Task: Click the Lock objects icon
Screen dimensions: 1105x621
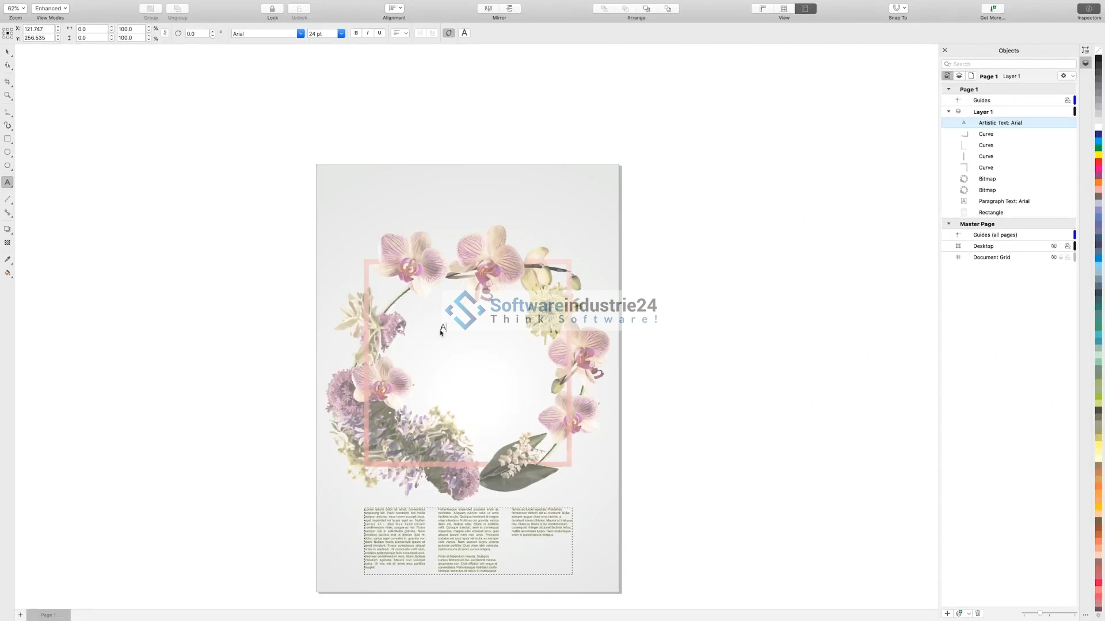Action: [x=272, y=9]
